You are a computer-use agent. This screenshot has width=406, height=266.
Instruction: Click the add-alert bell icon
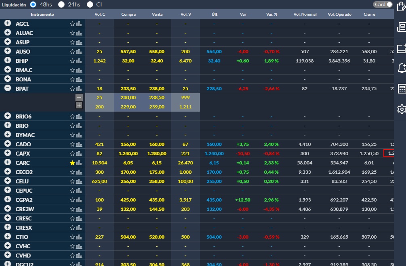pyautogui.click(x=402, y=68)
